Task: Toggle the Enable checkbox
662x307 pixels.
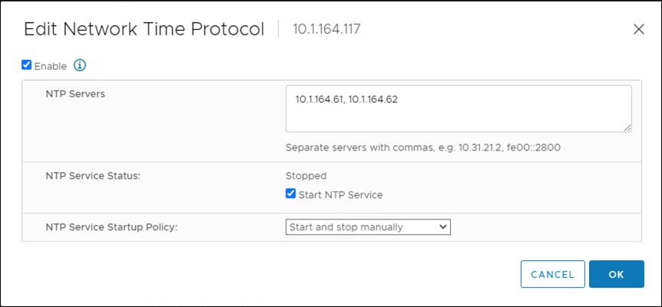Action: click(x=27, y=65)
